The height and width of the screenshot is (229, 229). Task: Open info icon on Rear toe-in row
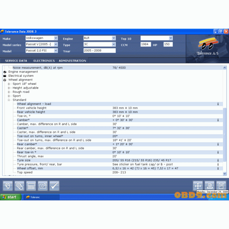(x=218, y=152)
